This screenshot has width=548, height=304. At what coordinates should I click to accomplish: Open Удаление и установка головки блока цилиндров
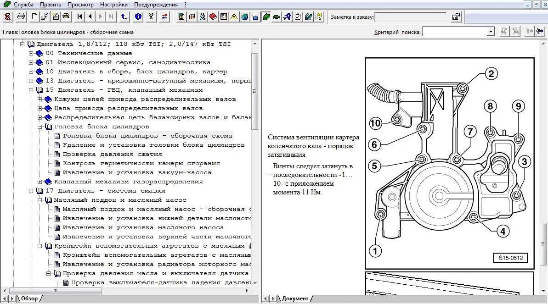(x=153, y=145)
